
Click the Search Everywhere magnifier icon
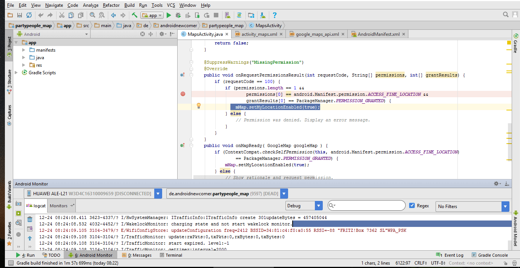pyautogui.click(x=506, y=15)
